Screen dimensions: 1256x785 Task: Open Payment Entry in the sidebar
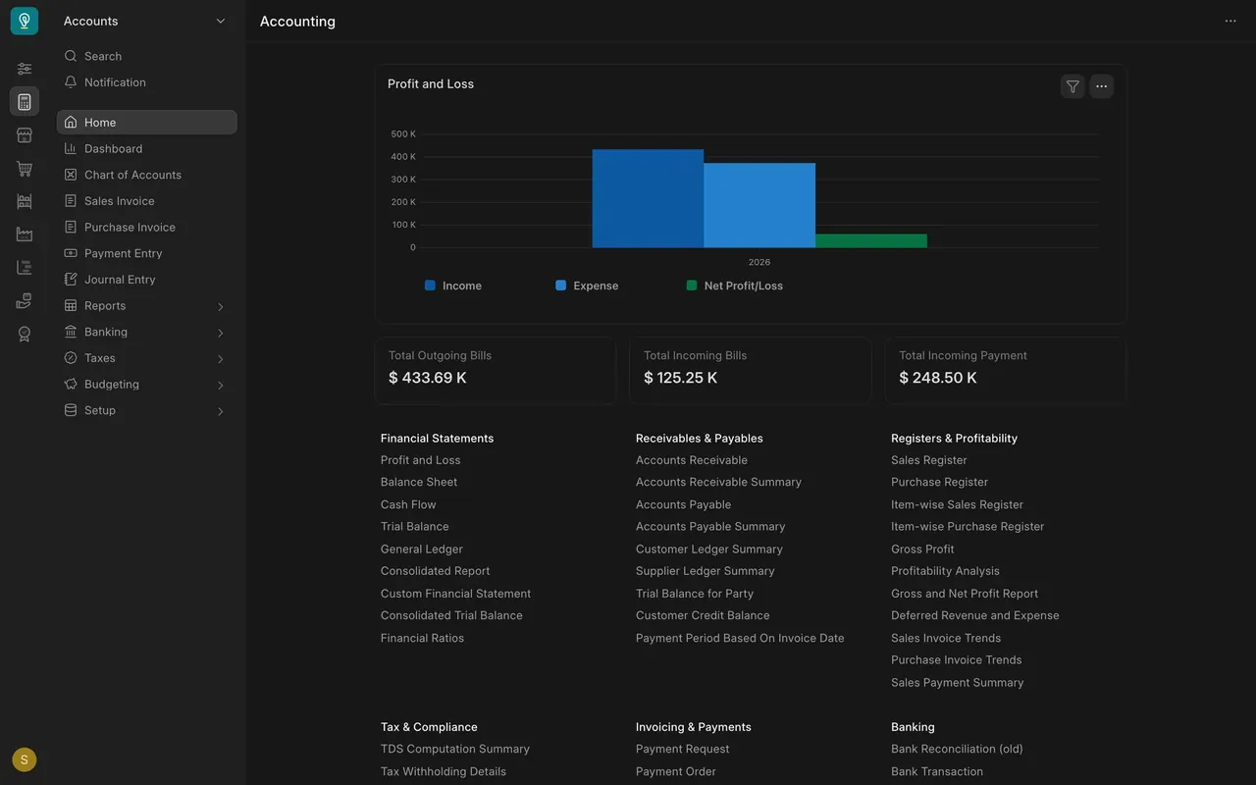[147, 253]
